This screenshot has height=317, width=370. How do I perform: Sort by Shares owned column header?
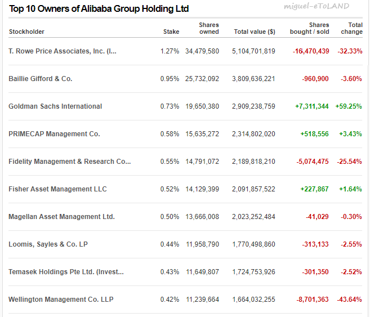click(209, 28)
